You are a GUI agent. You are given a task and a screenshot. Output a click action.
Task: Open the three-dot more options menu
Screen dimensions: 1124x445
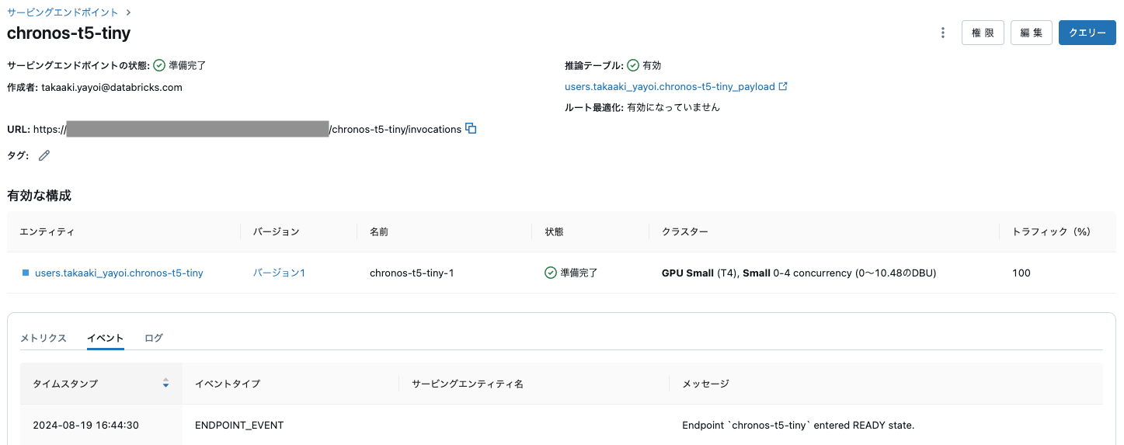(943, 33)
